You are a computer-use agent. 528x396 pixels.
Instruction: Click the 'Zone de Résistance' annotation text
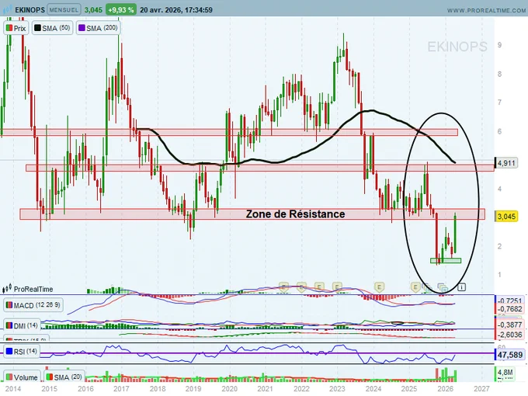click(x=295, y=214)
